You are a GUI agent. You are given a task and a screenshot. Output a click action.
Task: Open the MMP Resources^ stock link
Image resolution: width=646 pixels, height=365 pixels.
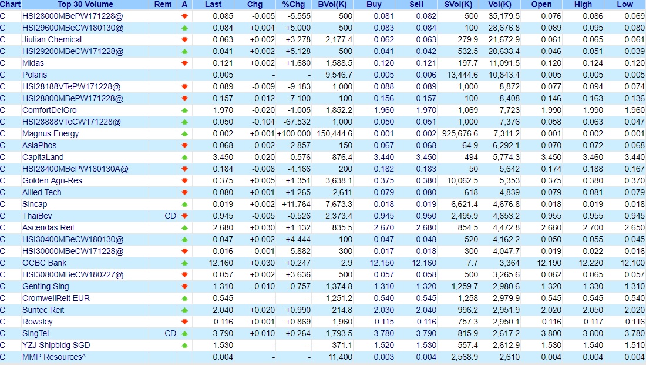coord(53,357)
